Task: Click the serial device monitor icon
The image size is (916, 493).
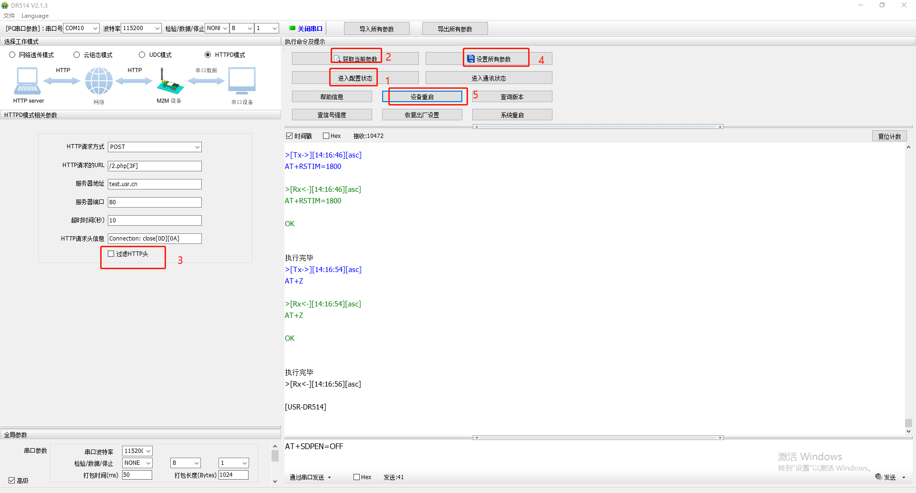Action: point(242,81)
